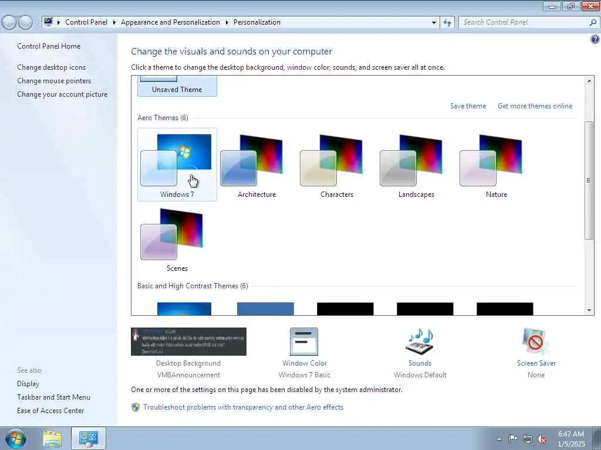Image resolution: width=601 pixels, height=450 pixels.
Task: Select the second Basic theme blue thumbnail
Action: coord(265,309)
